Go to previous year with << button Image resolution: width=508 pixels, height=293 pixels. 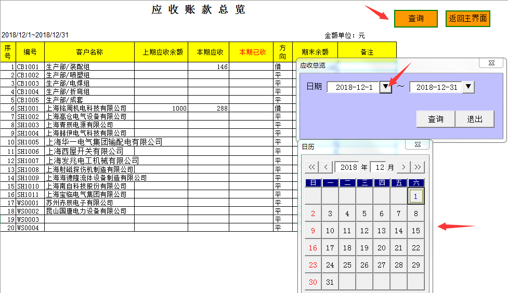tap(311, 167)
